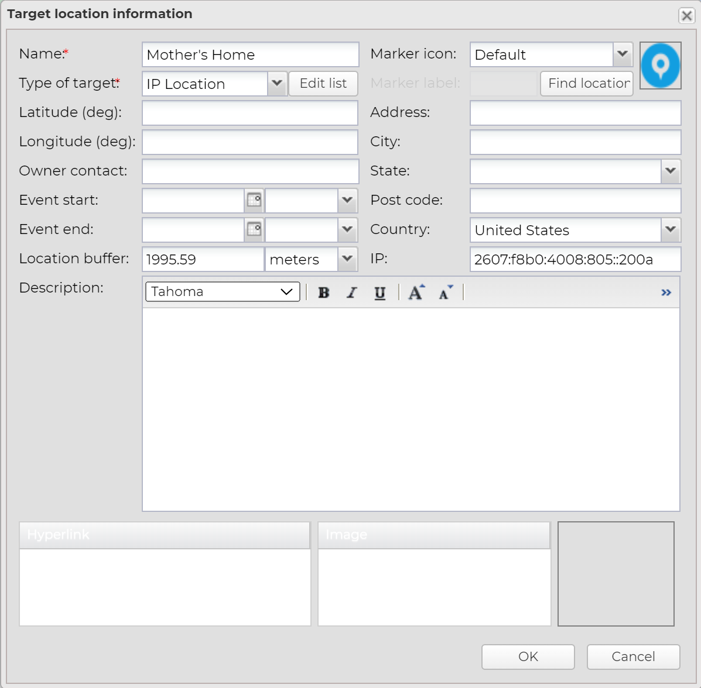
Task: Expand more description toolbar options
Action: 666,293
